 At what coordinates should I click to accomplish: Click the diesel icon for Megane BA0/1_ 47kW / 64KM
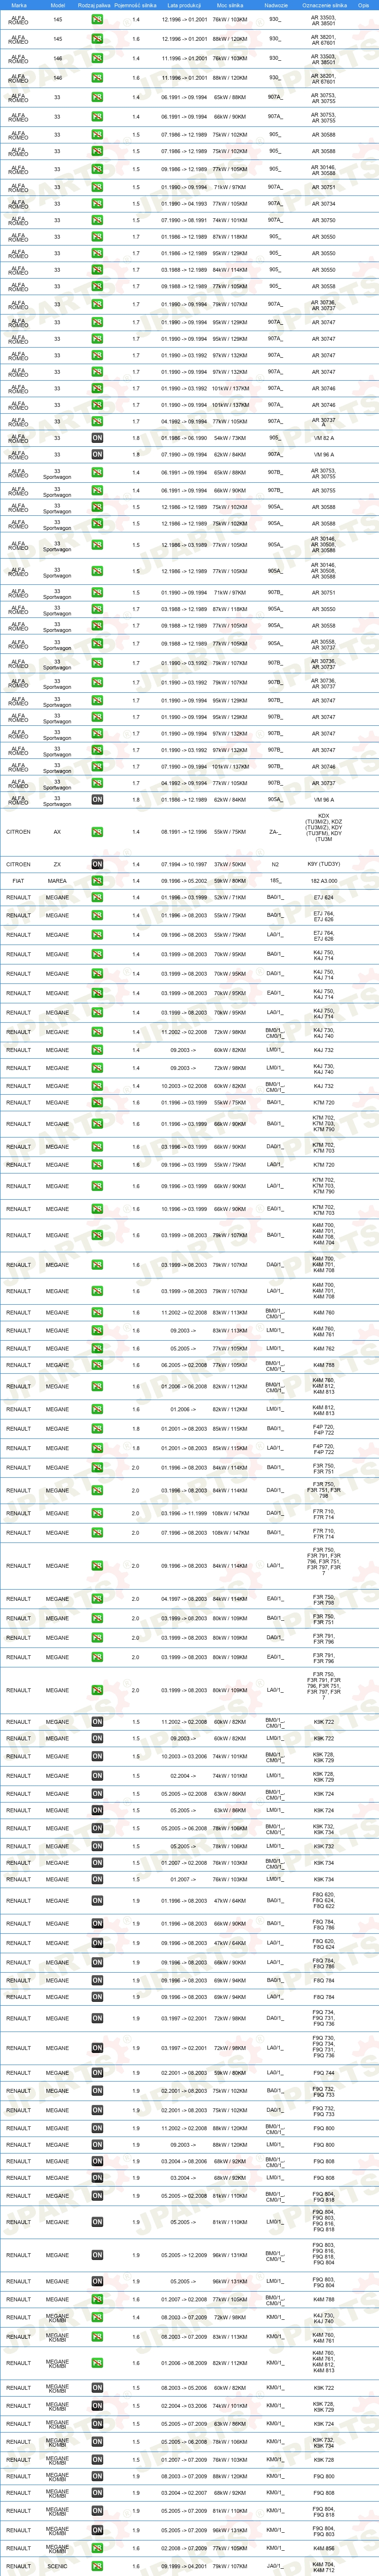point(97,1901)
